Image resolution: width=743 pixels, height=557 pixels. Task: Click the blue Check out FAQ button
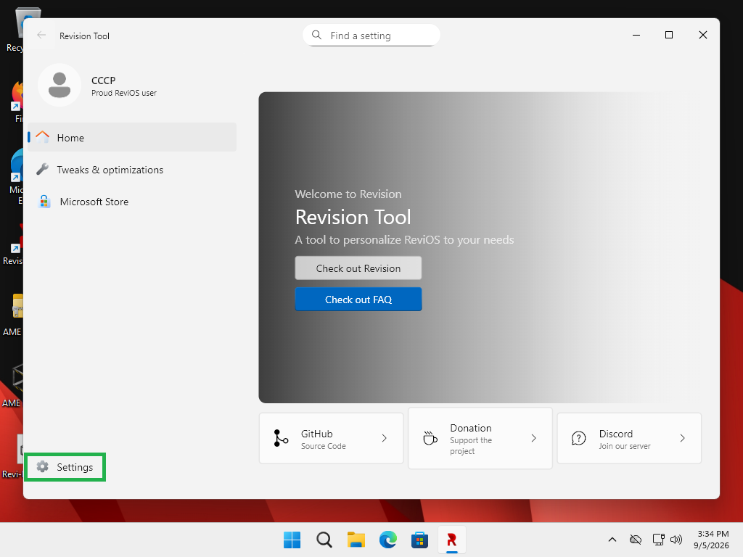[x=358, y=300]
